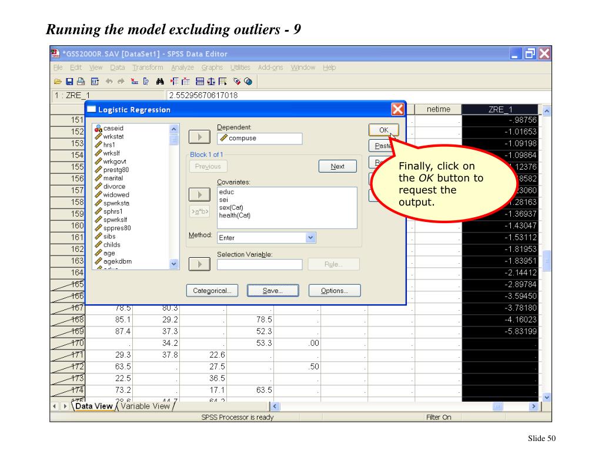Click the data editor vertical scroll down arrow
The image size is (602, 451).
tap(547, 398)
